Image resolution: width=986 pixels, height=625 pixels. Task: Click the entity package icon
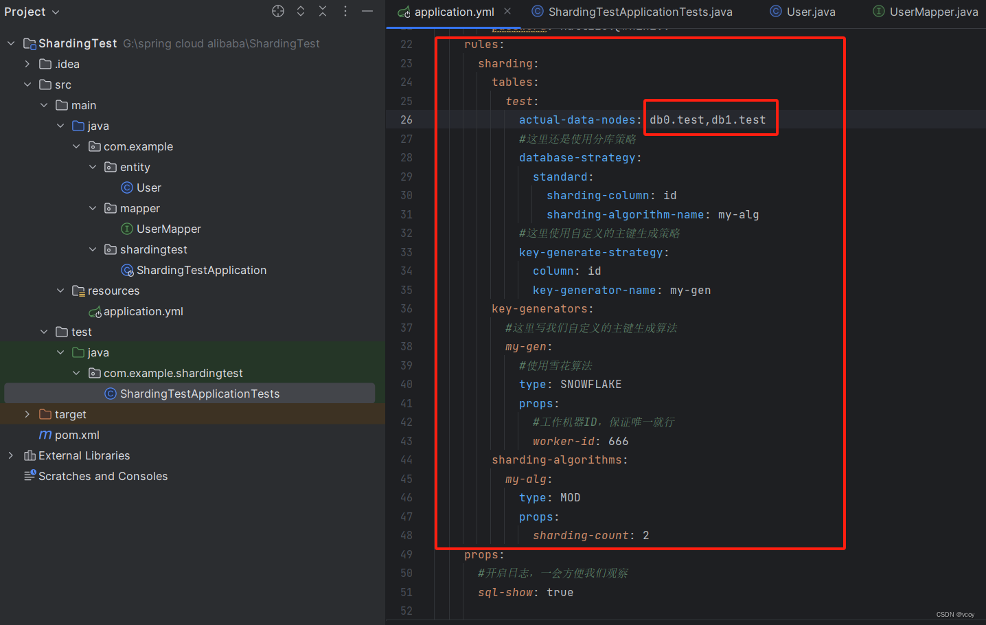point(111,167)
